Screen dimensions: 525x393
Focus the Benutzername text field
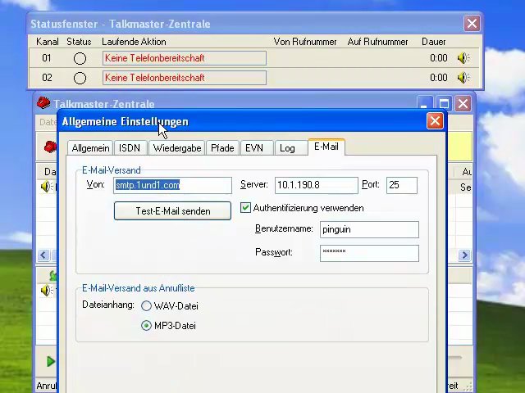pos(369,230)
